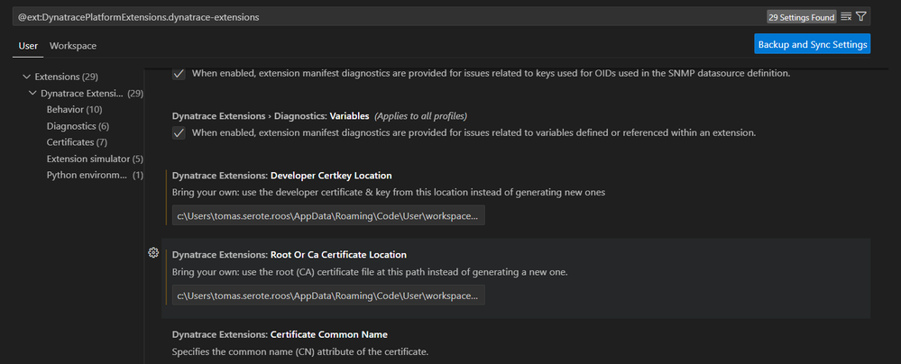Open the Certificates (7) category
The width and height of the screenshot is (901, 364).
coord(77,141)
